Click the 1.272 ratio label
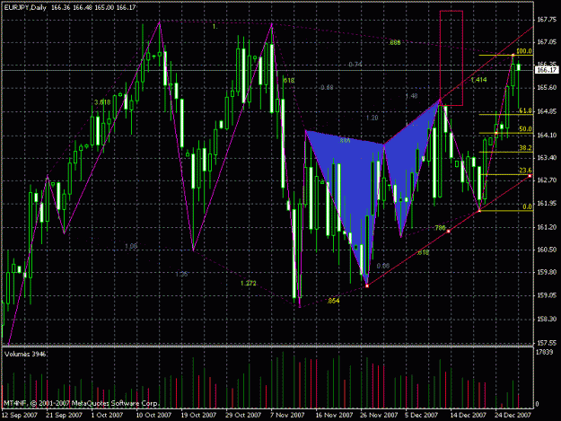561x421 pixels. pos(249,284)
